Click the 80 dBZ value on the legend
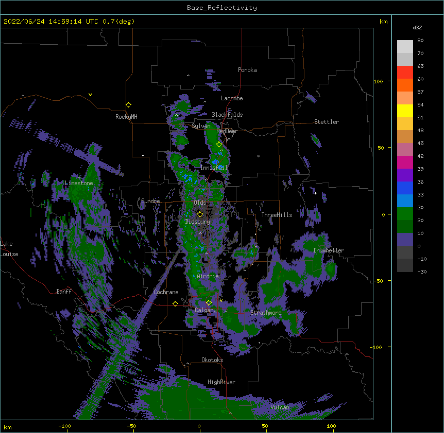 click(420, 41)
